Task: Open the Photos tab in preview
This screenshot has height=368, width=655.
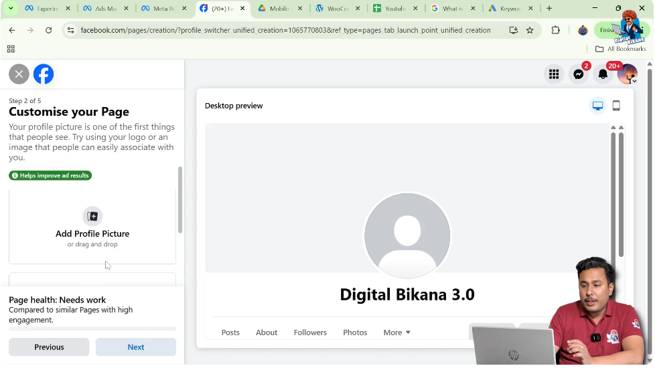Action: pyautogui.click(x=355, y=333)
